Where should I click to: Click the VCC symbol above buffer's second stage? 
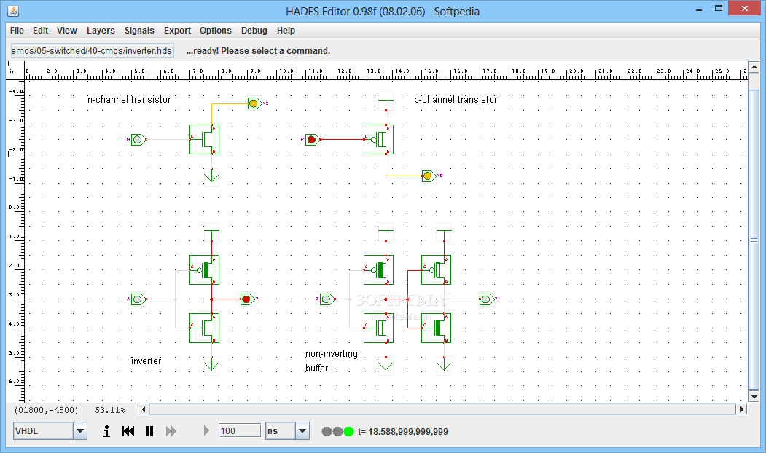pos(444,232)
